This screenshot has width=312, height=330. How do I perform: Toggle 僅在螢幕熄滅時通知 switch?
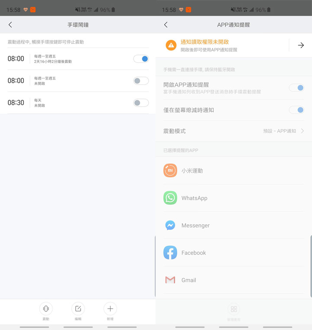point(296,110)
